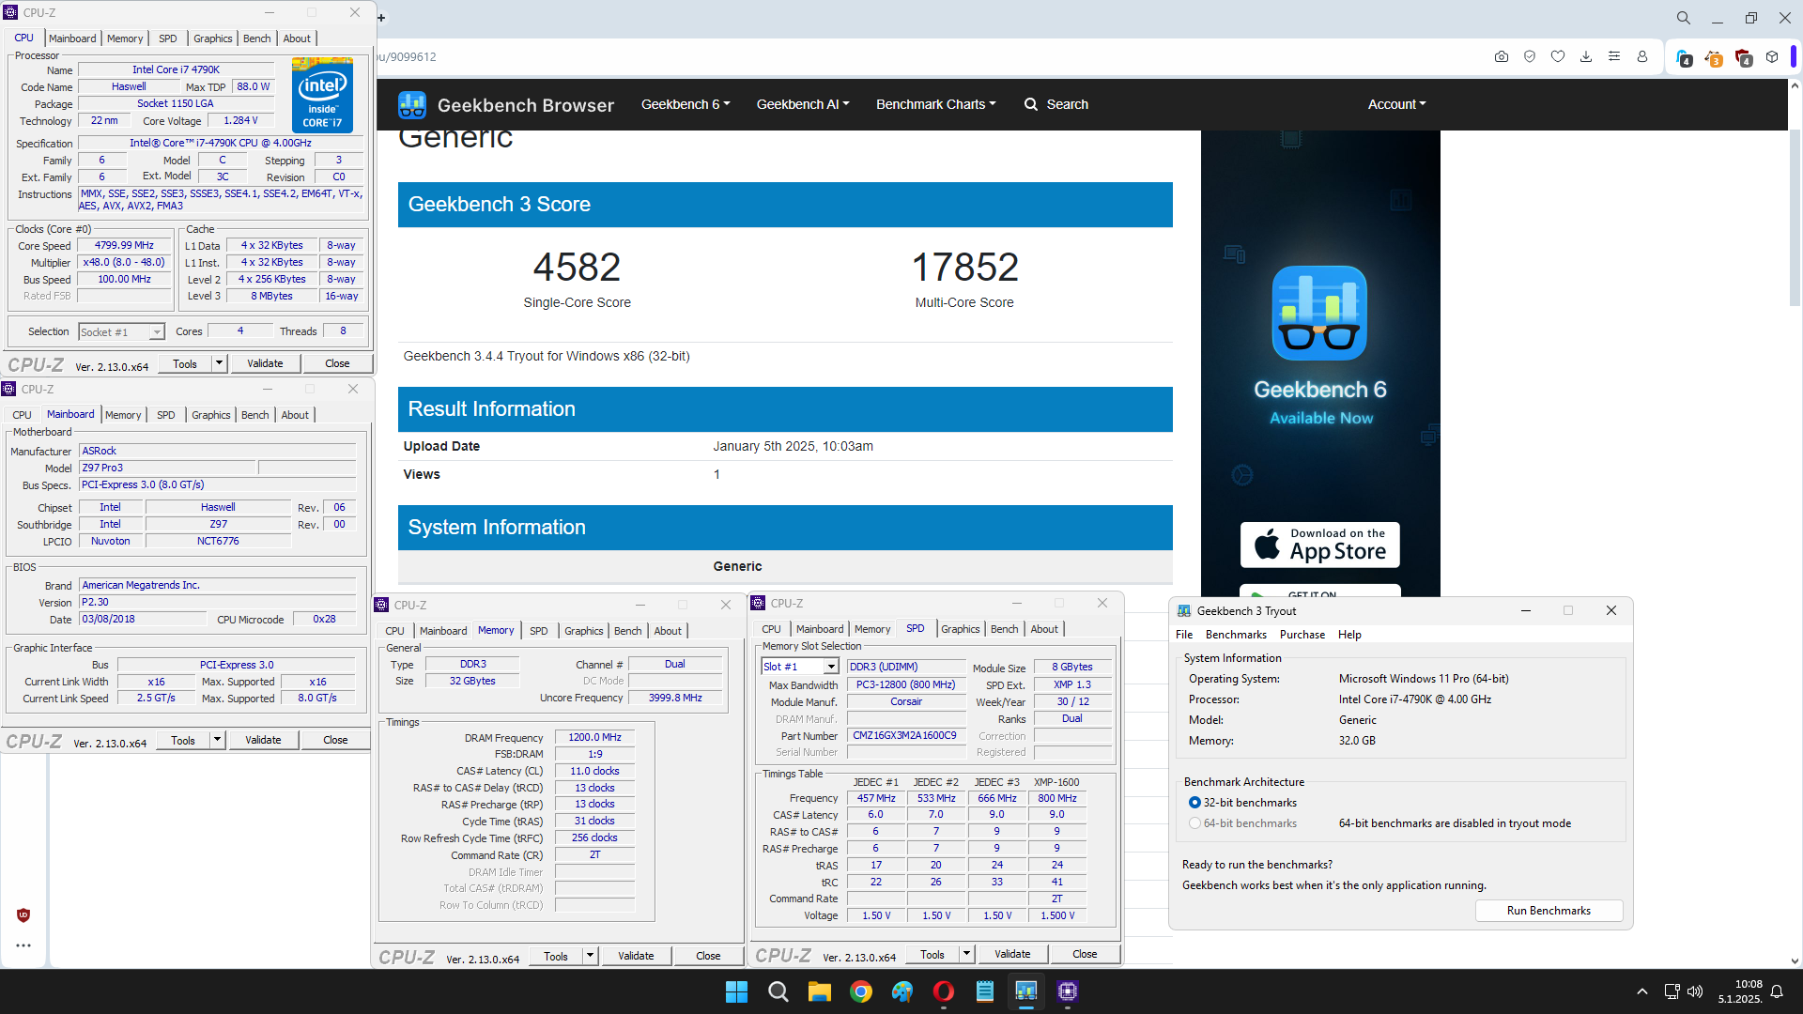Open Tools dropdown arrow in CPU-Z Memory window
Screen dimensions: 1803x1014
pos(590,956)
